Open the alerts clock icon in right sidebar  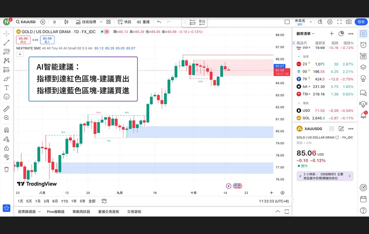pos(363,45)
